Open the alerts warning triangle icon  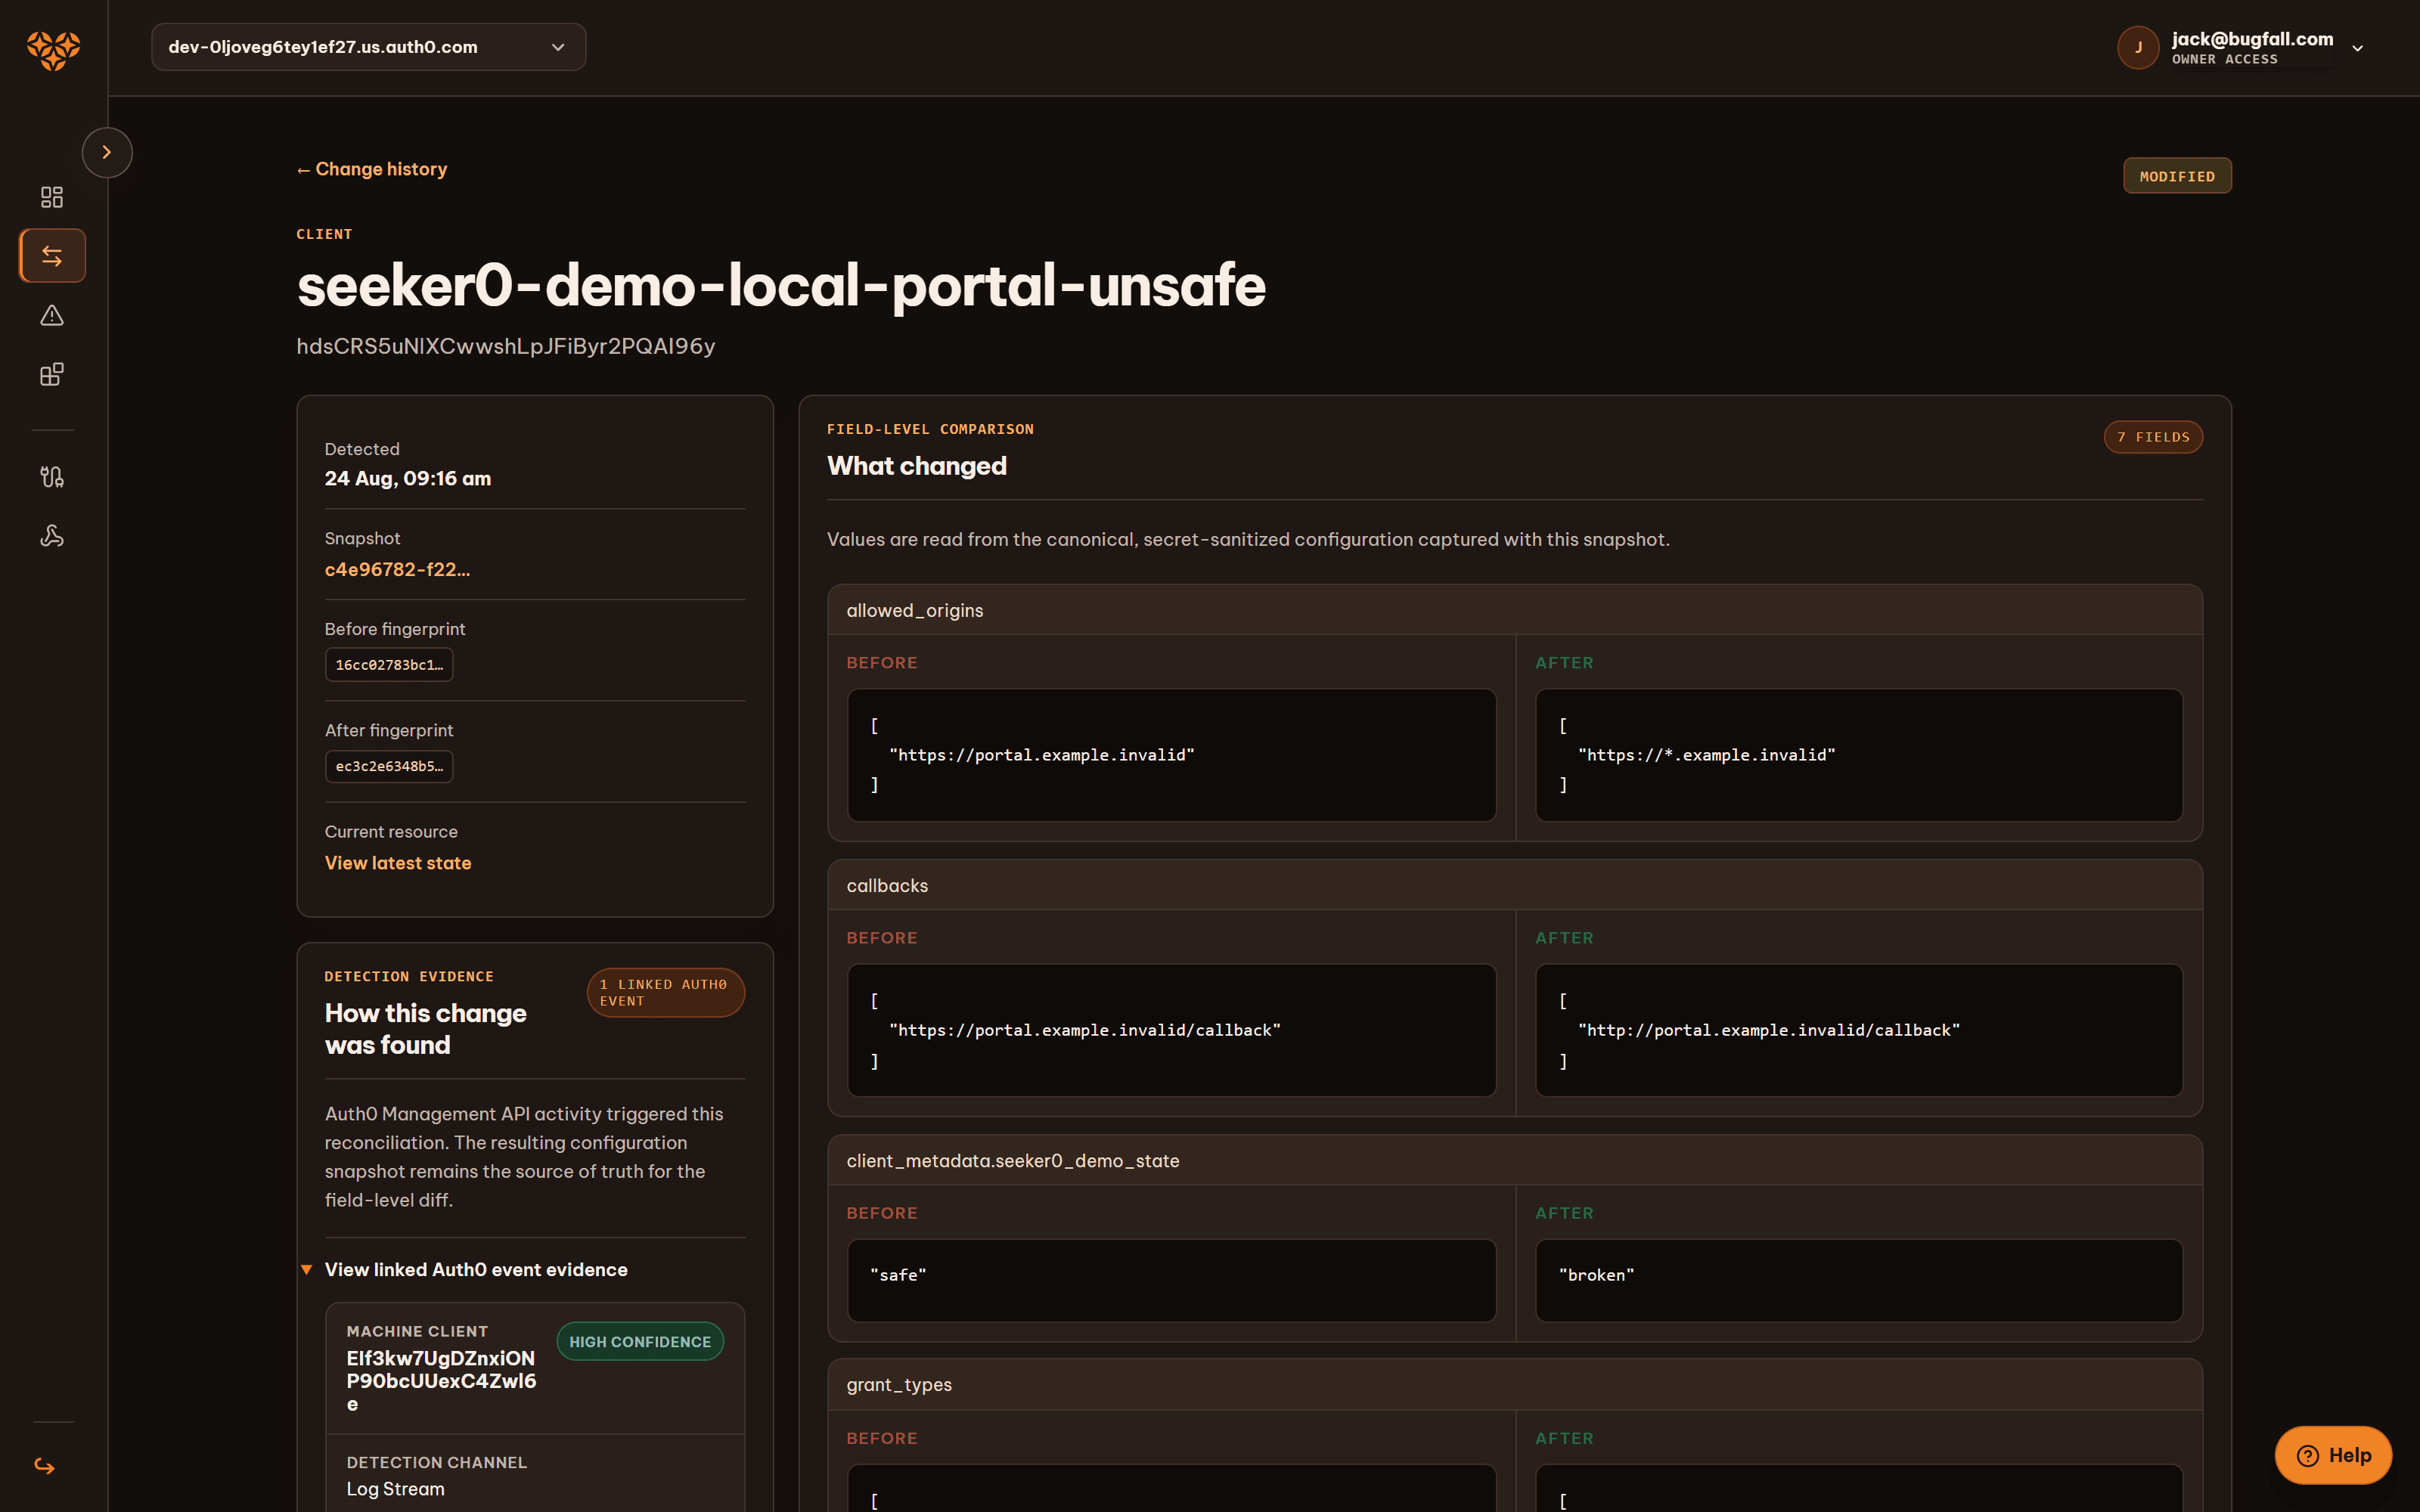tap(52, 315)
